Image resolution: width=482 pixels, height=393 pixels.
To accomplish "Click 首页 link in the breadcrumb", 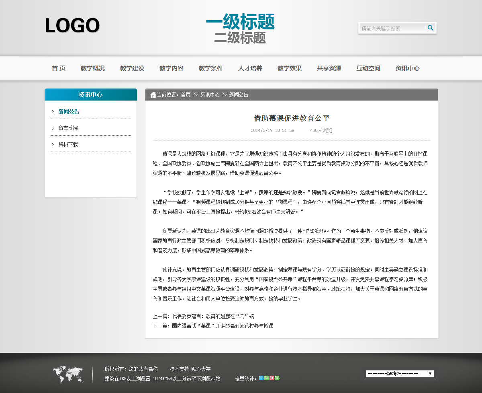I will [186, 95].
